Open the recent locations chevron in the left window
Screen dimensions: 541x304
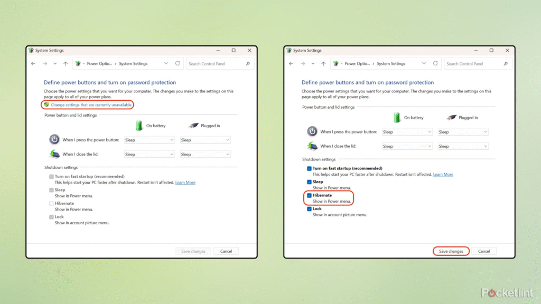55,64
